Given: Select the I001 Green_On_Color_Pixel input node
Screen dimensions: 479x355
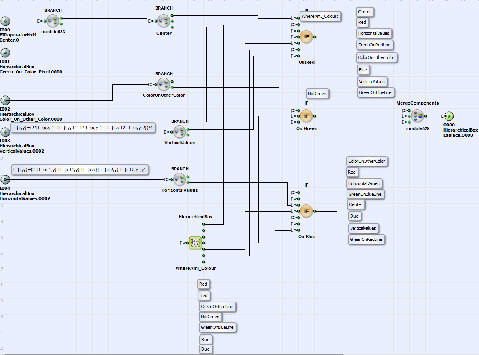Looking at the screenshot, I should tap(5, 53).
